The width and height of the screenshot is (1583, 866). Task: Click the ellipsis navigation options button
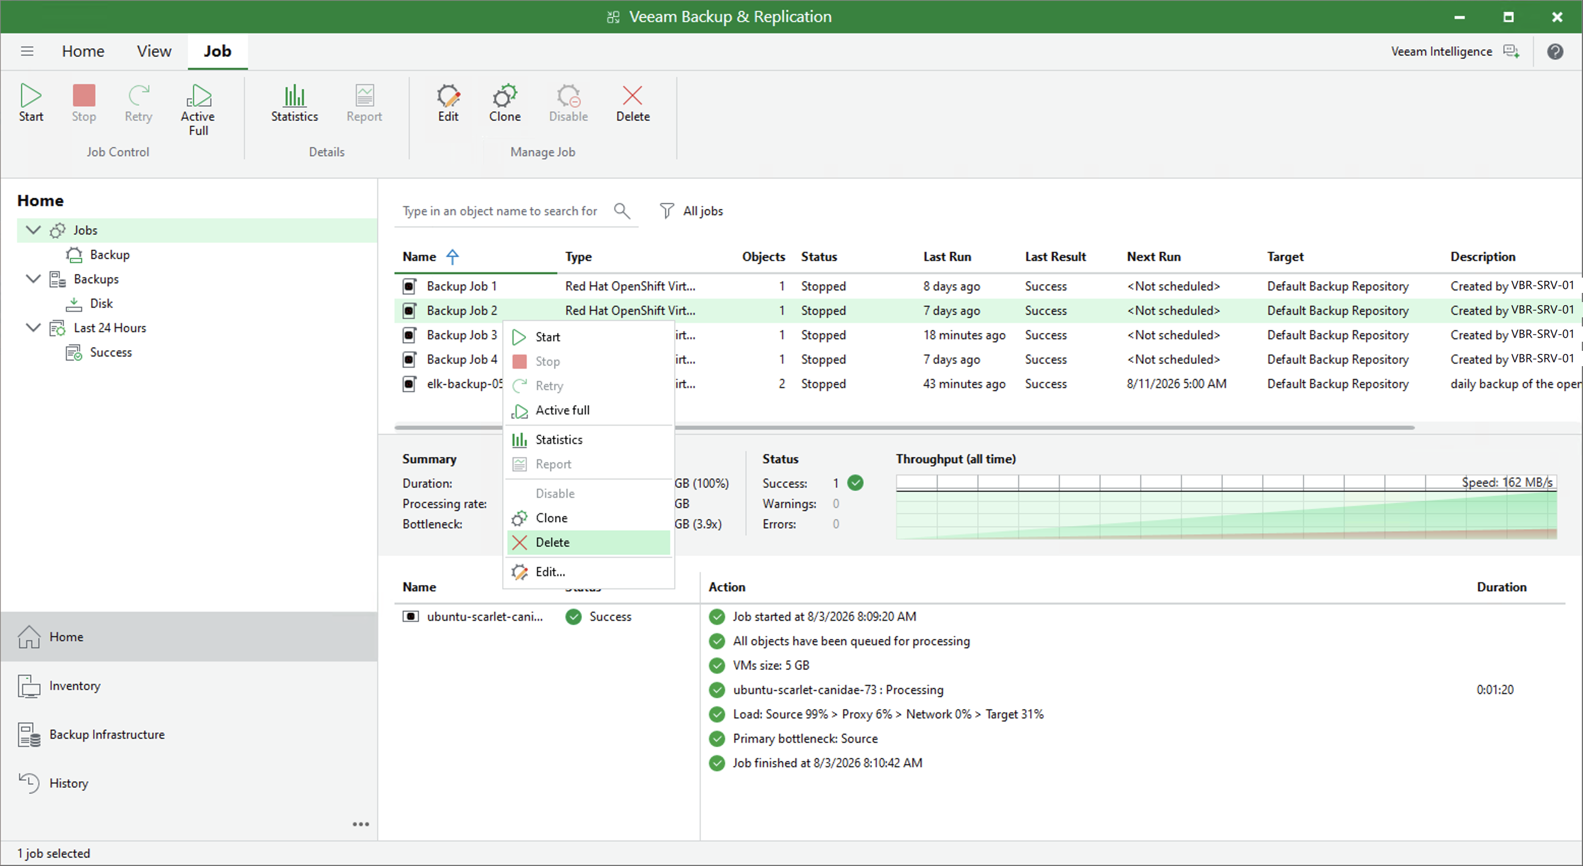(x=361, y=824)
